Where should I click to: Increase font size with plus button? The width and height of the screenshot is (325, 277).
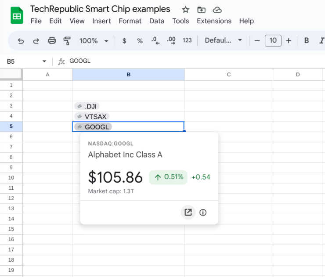(289, 41)
